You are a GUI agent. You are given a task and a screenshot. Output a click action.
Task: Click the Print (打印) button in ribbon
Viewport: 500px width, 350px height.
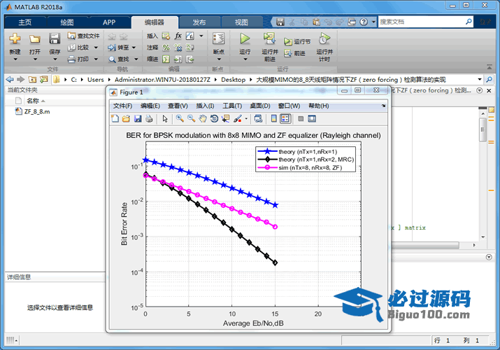78,59
